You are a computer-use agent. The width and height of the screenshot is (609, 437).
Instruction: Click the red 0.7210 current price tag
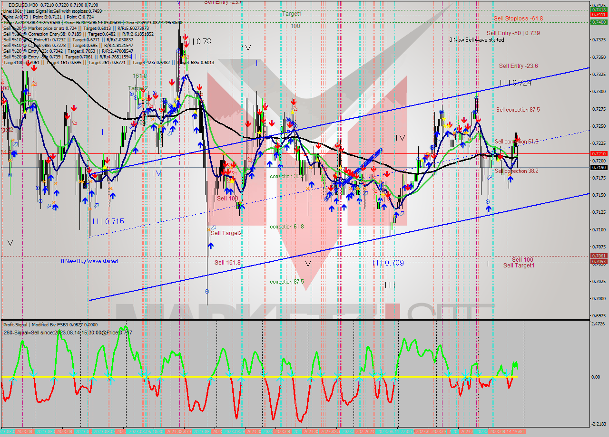599,153
